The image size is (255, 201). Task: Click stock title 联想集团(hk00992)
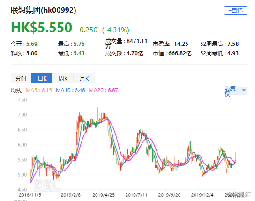[x=43, y=10]
